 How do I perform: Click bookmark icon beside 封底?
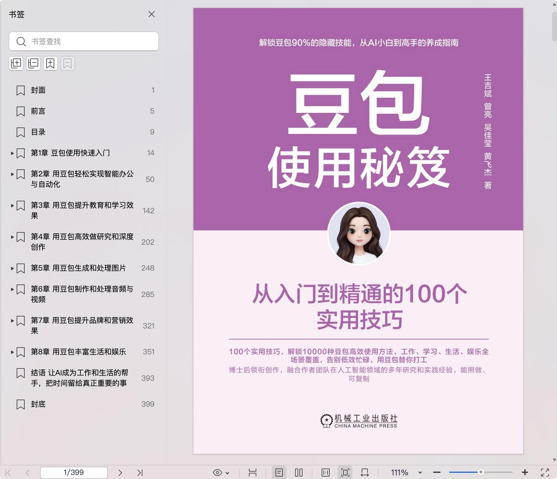point(21,405)
